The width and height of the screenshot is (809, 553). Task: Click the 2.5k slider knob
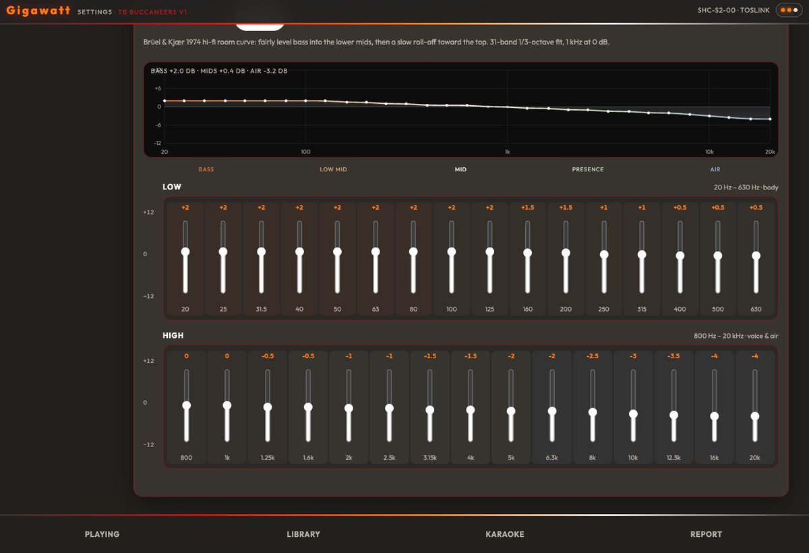(390, 408)
